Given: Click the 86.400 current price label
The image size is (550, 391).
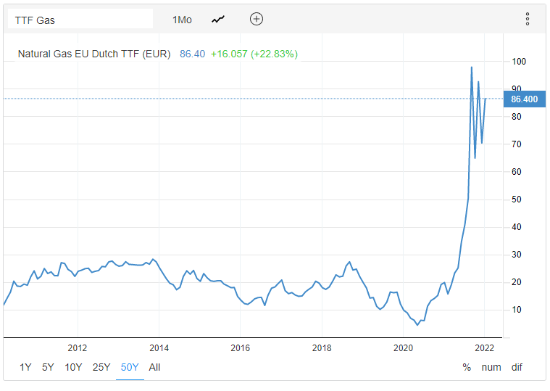Looking at the screenshot, I should [524, 99].
